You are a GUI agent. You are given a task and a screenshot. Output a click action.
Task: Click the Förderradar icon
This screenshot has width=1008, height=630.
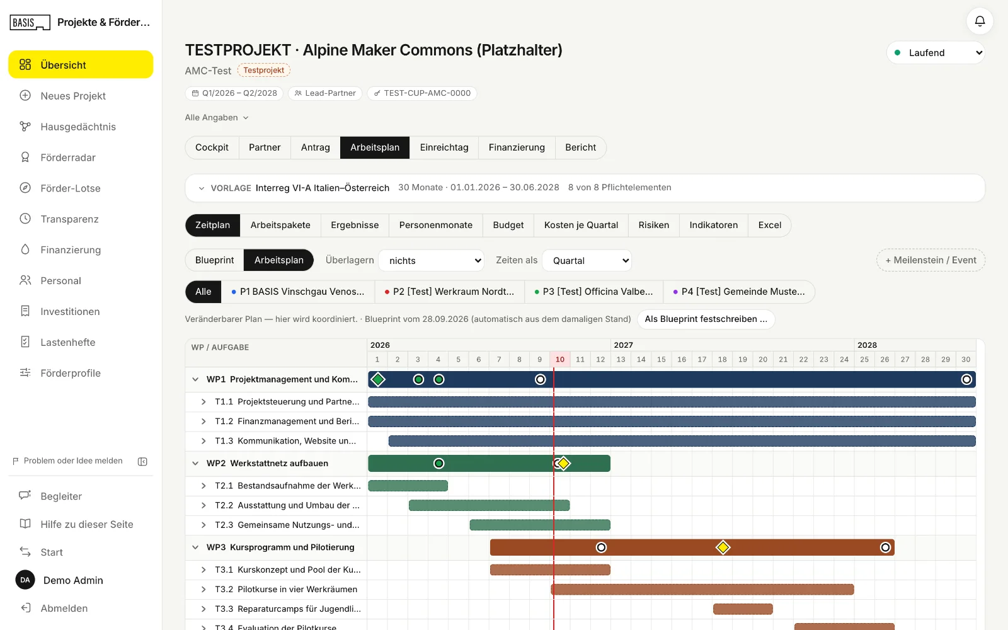25,157
